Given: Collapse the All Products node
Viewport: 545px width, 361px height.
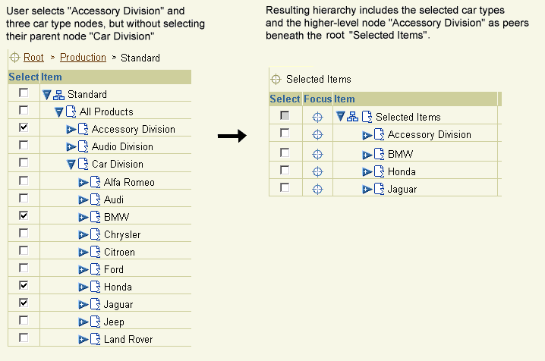Looking at the screenshot, I should 59,112.
